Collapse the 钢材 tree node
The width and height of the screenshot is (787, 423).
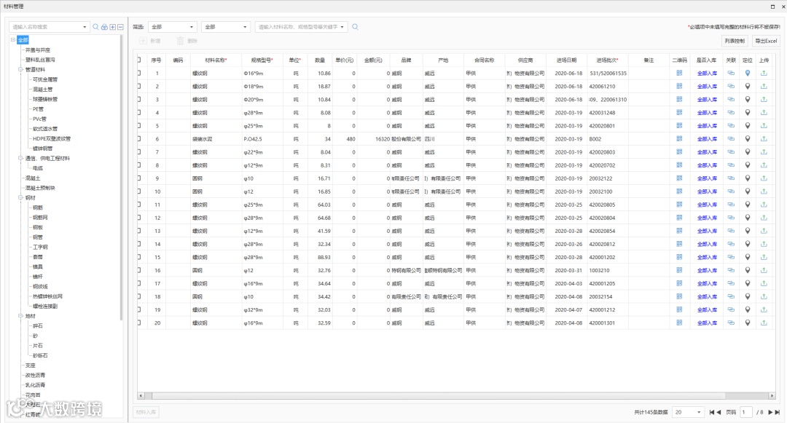[20, 197]
